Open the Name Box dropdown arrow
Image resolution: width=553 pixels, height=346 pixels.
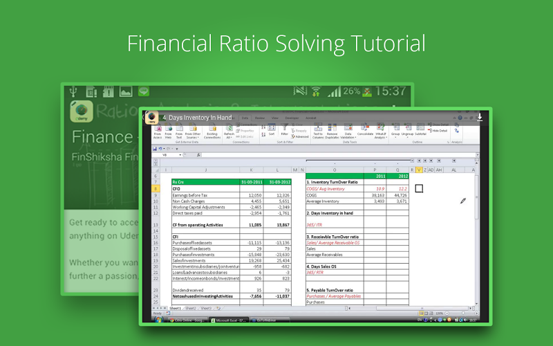point(180,155)
